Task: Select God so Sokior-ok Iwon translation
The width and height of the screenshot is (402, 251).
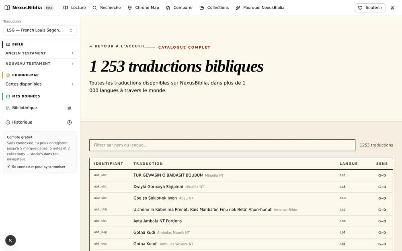Action: point(155,198)
